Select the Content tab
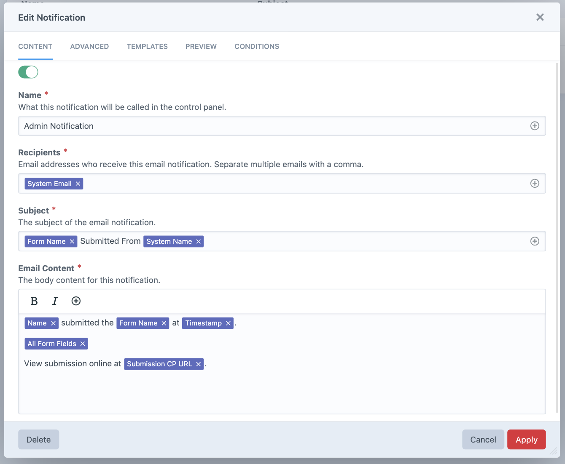 35,46
